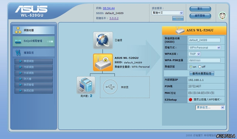237x139 pixels.
Task: Click the 套用本頁面設定 apply button
Action: pos(202,74)
